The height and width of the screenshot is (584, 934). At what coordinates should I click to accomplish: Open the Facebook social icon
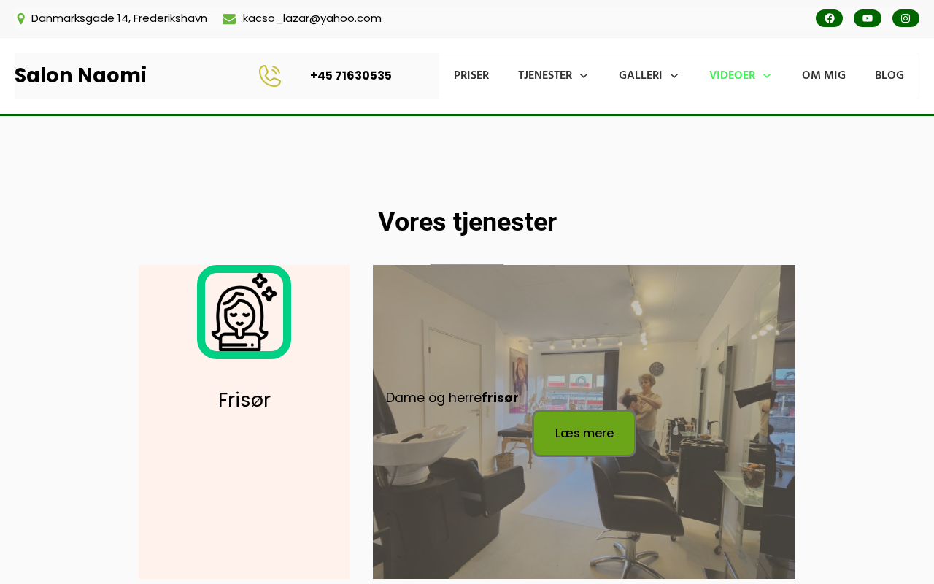829,18
